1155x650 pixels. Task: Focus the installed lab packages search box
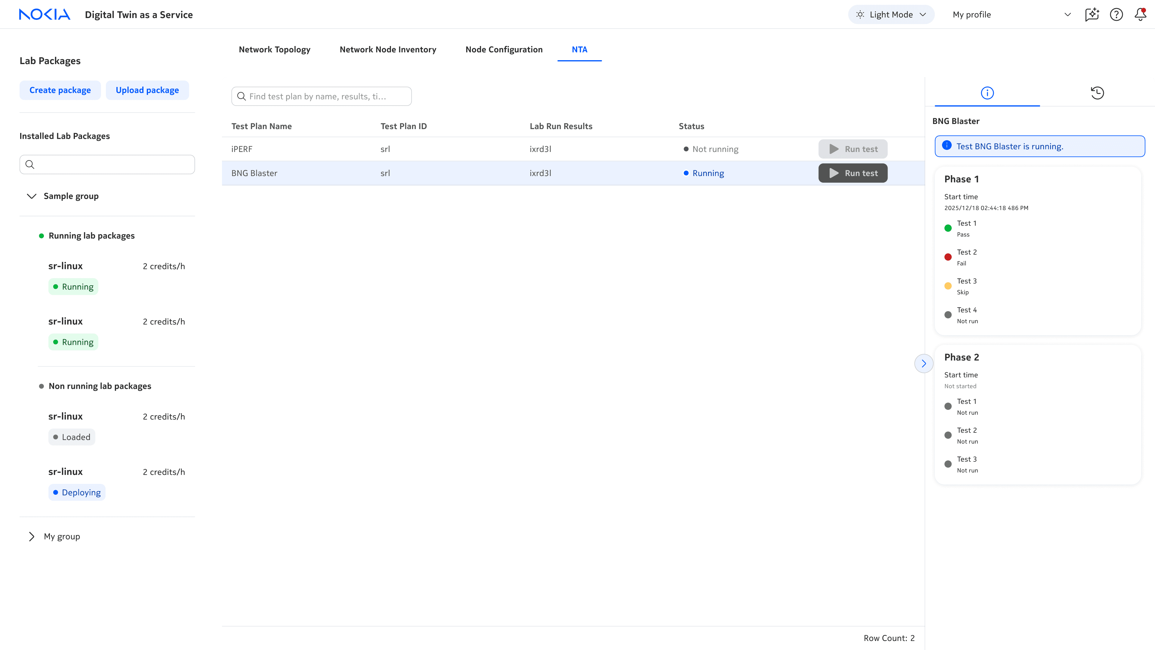tap(108, 165)
